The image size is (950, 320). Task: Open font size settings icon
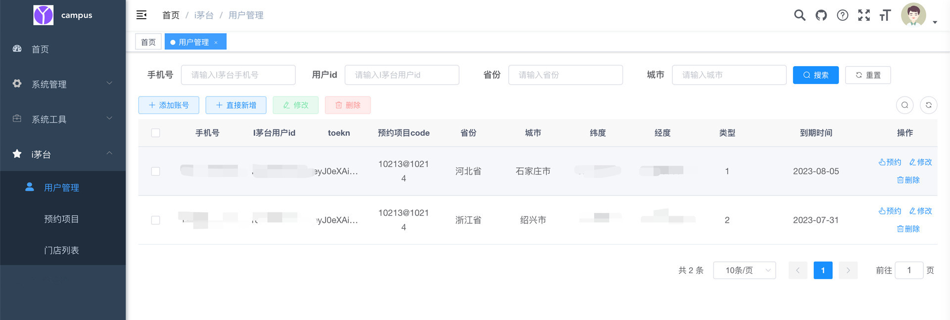tap(885, 15)
